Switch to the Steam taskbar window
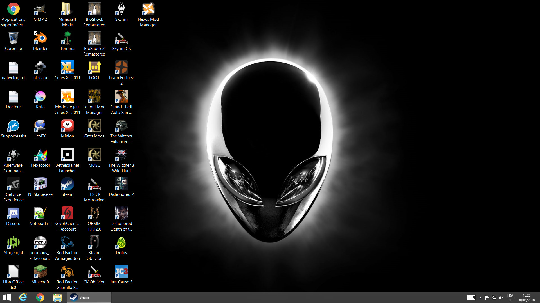Viewport: 540px width, 303px height. click(x=89, y=297)
